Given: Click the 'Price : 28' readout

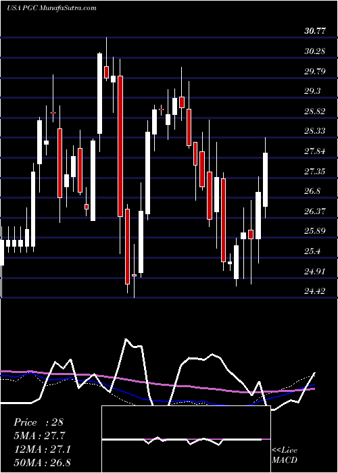Looking at the screenshot, I should coord(39,422).
